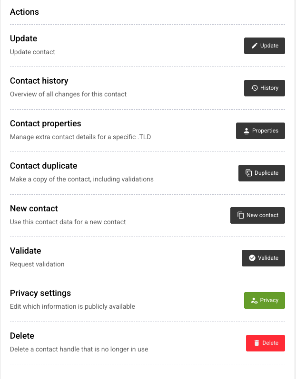The height and width of the screenshot is (379, 296).
Task: Click the person icon on the Properties button
Action: click(x=246, y=131)
